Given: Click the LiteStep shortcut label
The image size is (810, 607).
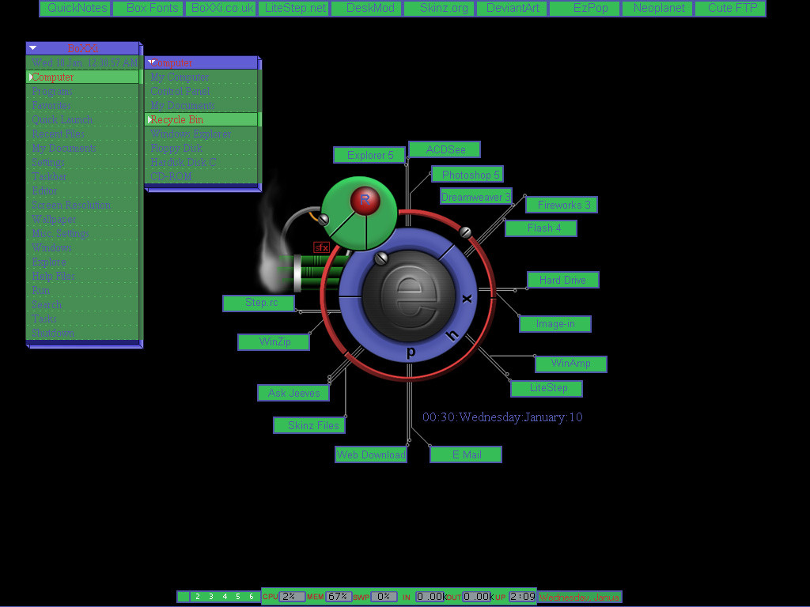Looking at the screenshot, I should click(x=547, y=389).
